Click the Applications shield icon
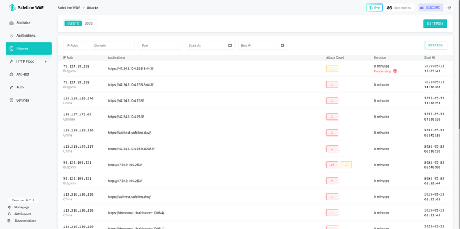The height and width of the screenshot is (229, 460). [11, 36]
